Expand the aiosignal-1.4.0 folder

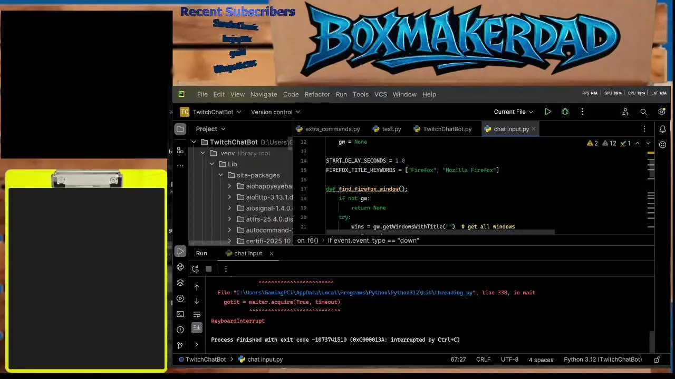[x=229, y=208]
